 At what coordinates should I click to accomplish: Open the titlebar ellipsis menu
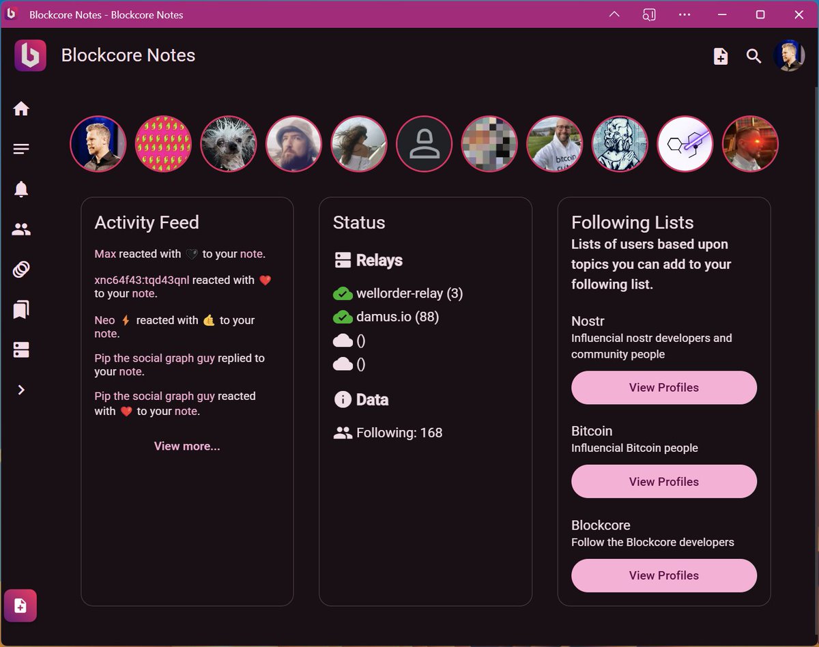[685, 14]
